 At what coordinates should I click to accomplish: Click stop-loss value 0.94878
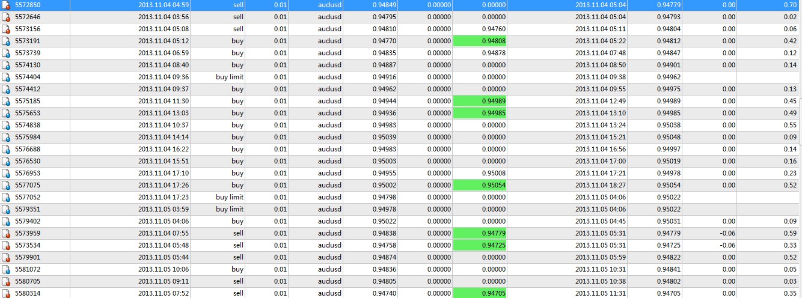tap(494, 53)
